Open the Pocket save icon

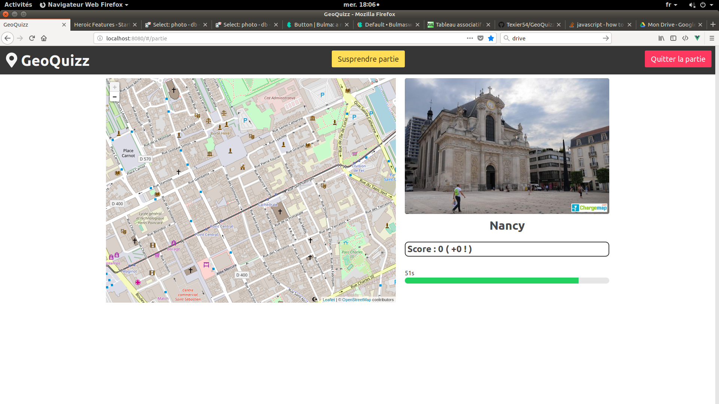pyautogui.click(x=480, y=38)
